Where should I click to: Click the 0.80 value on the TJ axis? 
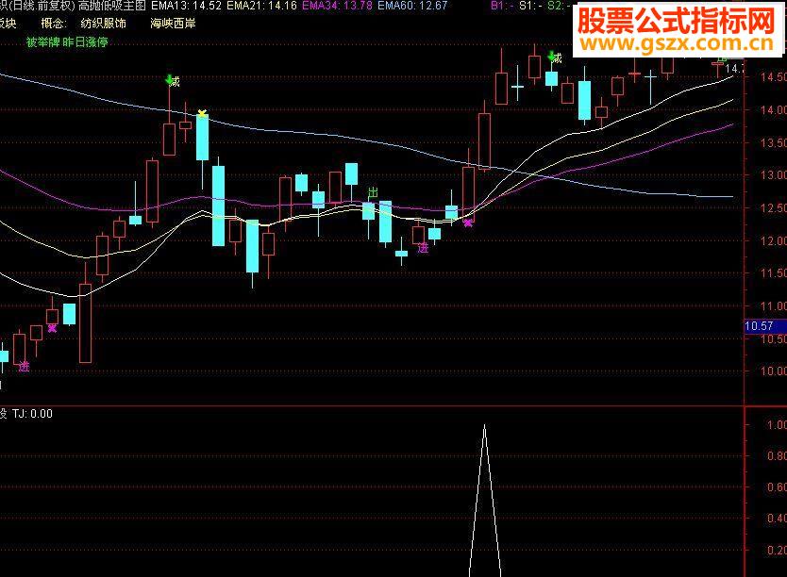point(777,455)
